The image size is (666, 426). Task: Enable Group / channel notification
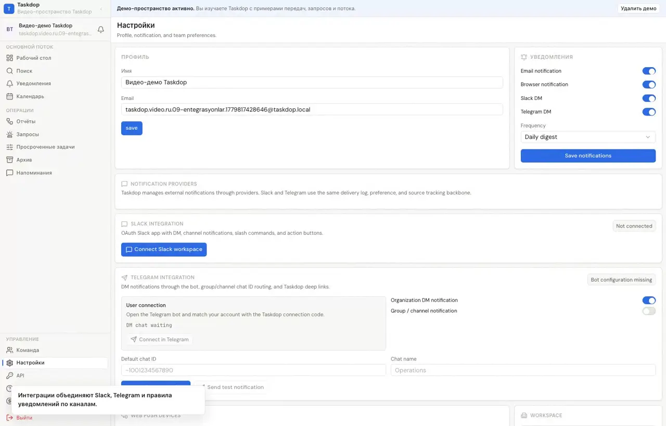tap(649, 311)
